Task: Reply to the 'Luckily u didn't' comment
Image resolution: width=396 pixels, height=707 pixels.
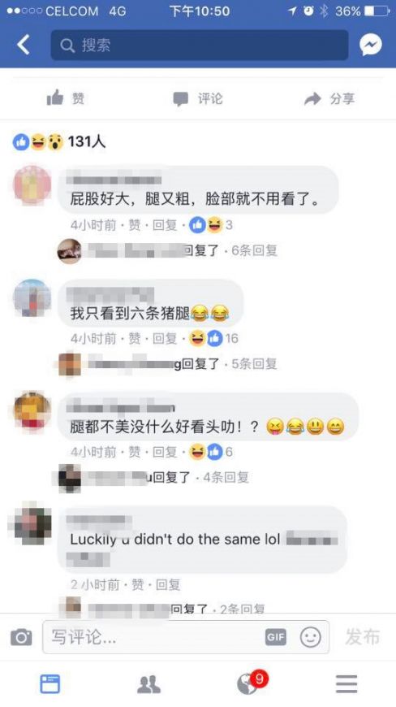Action: tap(168, 585)
